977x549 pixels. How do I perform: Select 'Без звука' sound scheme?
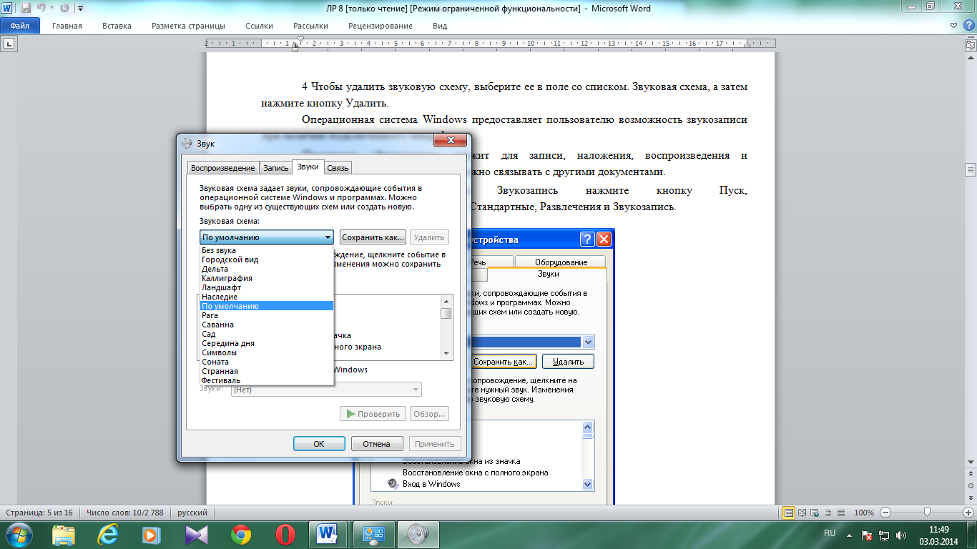click(x=267, y=250)
